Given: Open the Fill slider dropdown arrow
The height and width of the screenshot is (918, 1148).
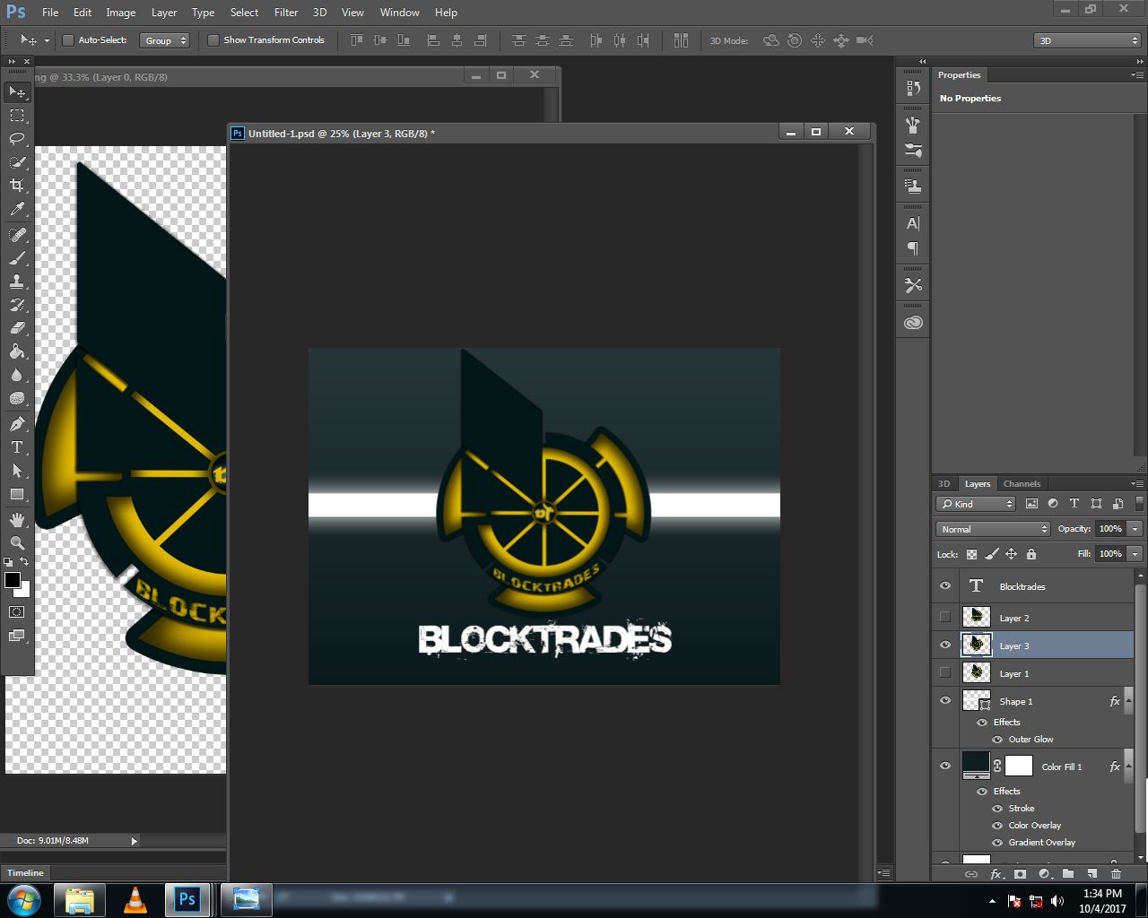Looking at the screenshot, I should tap(1135, 554).
